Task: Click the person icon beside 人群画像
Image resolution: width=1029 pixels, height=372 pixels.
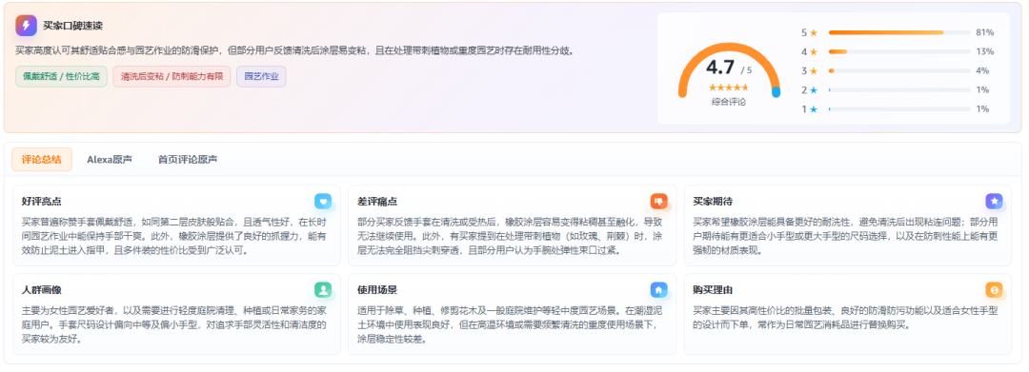Action: [323, 289]
